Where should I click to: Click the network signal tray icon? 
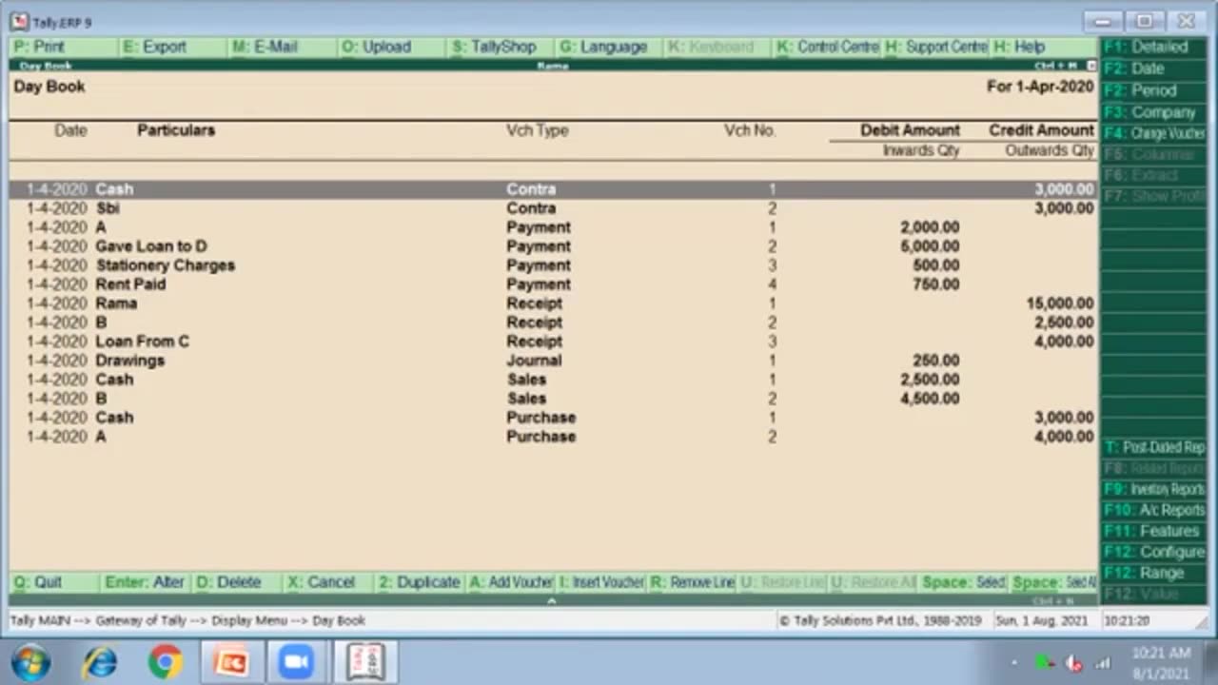(x=1104, y=663)
